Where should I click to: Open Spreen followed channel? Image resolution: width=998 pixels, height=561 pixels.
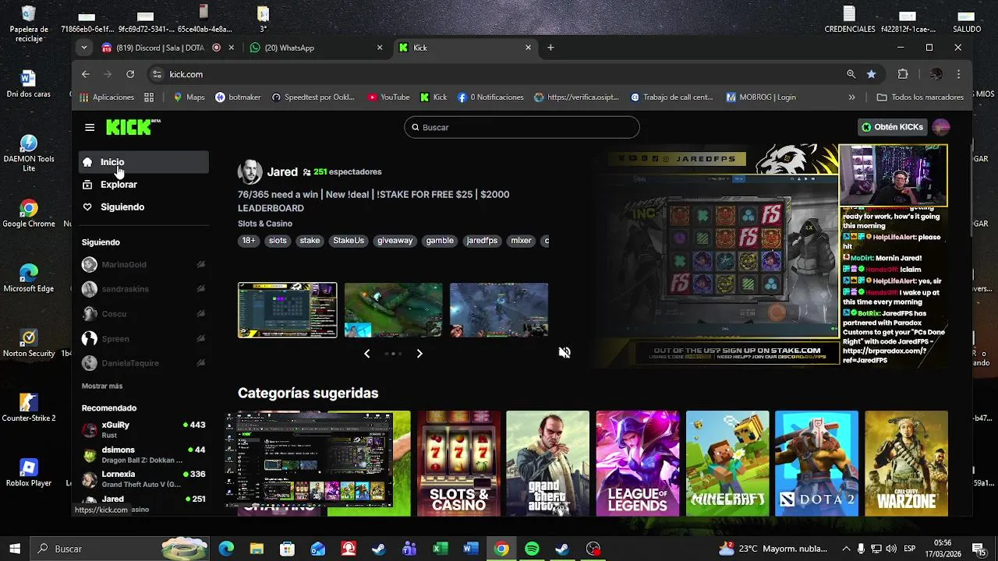pos(144,339)
